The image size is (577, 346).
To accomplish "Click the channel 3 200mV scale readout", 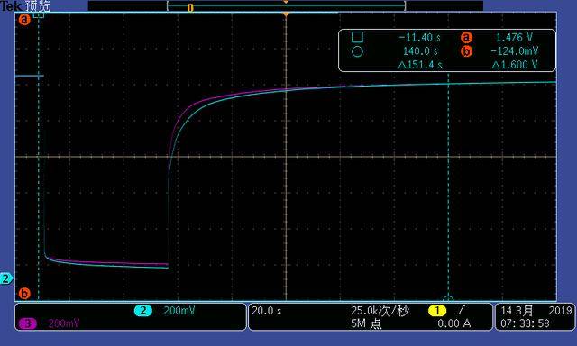I will [64, 323].
